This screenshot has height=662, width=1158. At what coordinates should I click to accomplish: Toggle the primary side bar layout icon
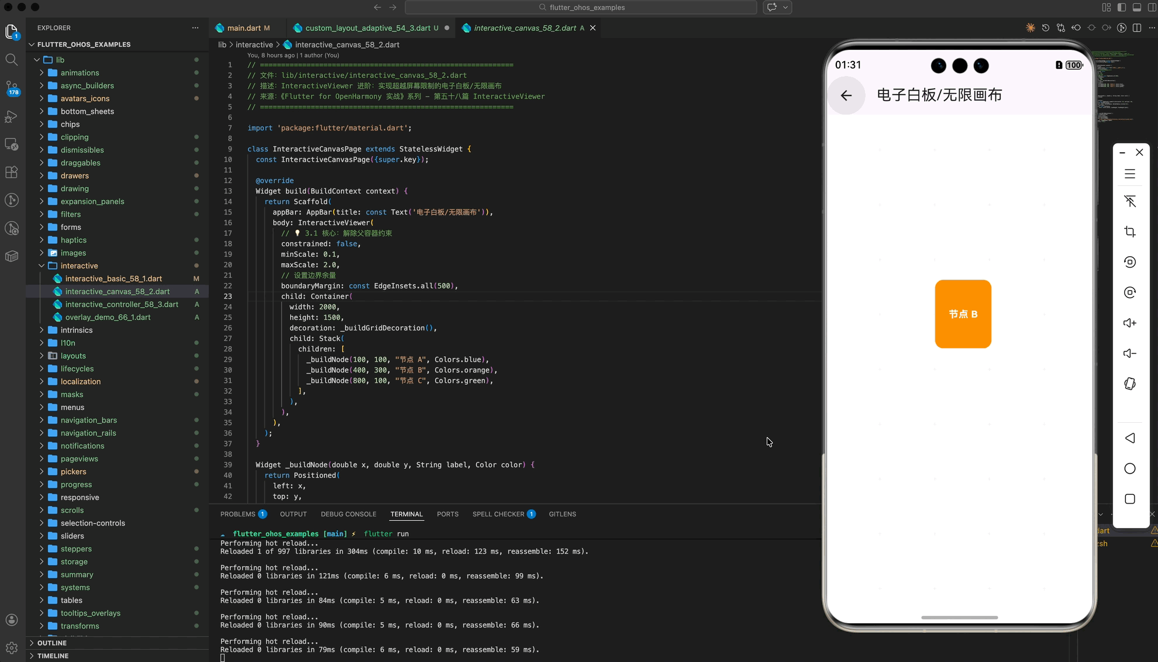[x=1121, y=8]
